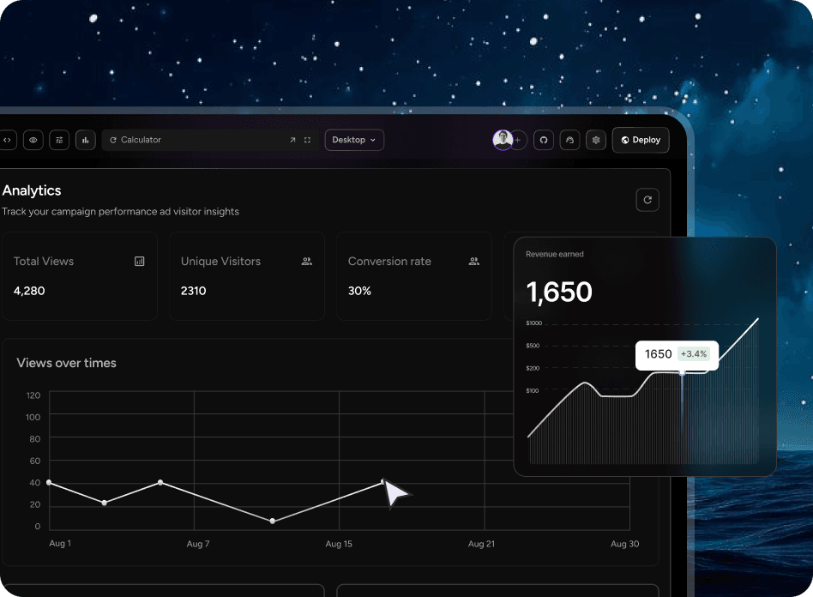Click the Unique Visitors people icon
813x597 pixels.
click(307, 262)
